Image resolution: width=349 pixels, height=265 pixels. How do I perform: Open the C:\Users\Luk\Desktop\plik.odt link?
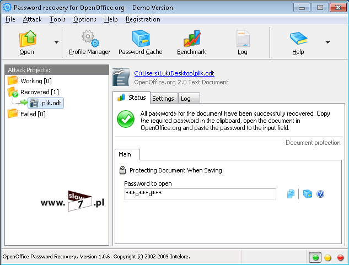pyautogui.click(x=174, y=73)
